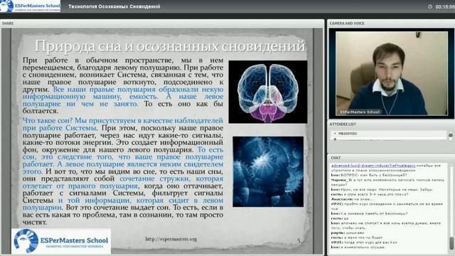This screenshot has height=256, width=455.
Task: Click the 00:15:05 timer readout
Action: pos(445,6)
